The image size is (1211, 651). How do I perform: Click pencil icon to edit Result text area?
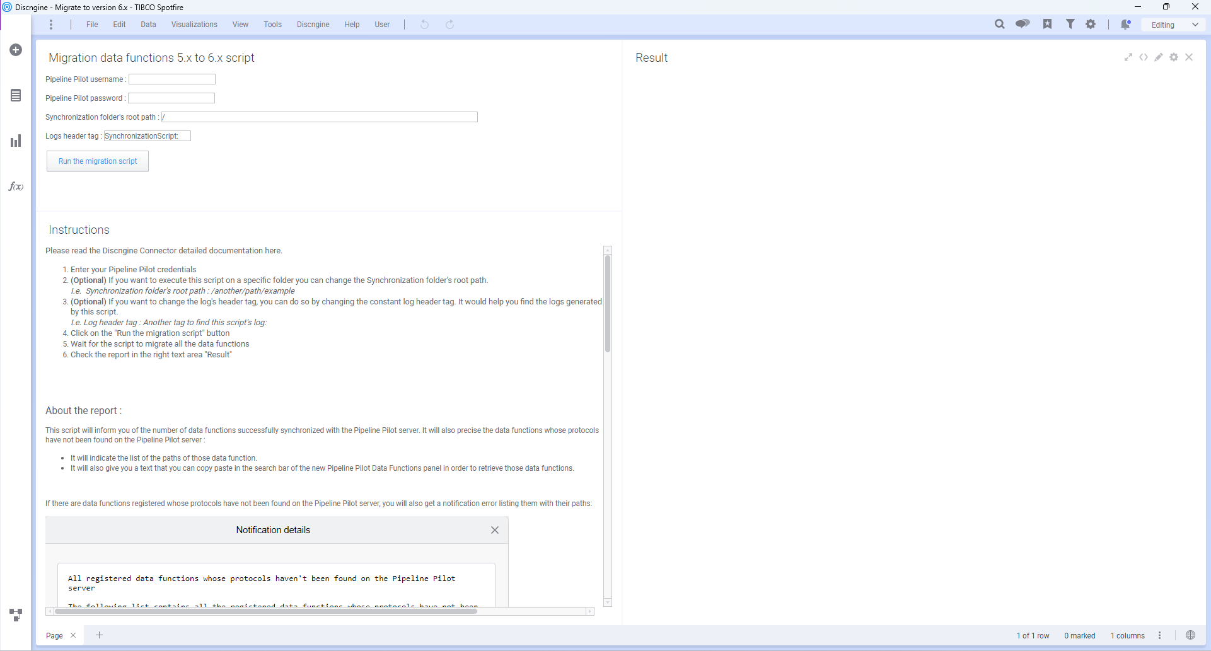[1159, 57]
